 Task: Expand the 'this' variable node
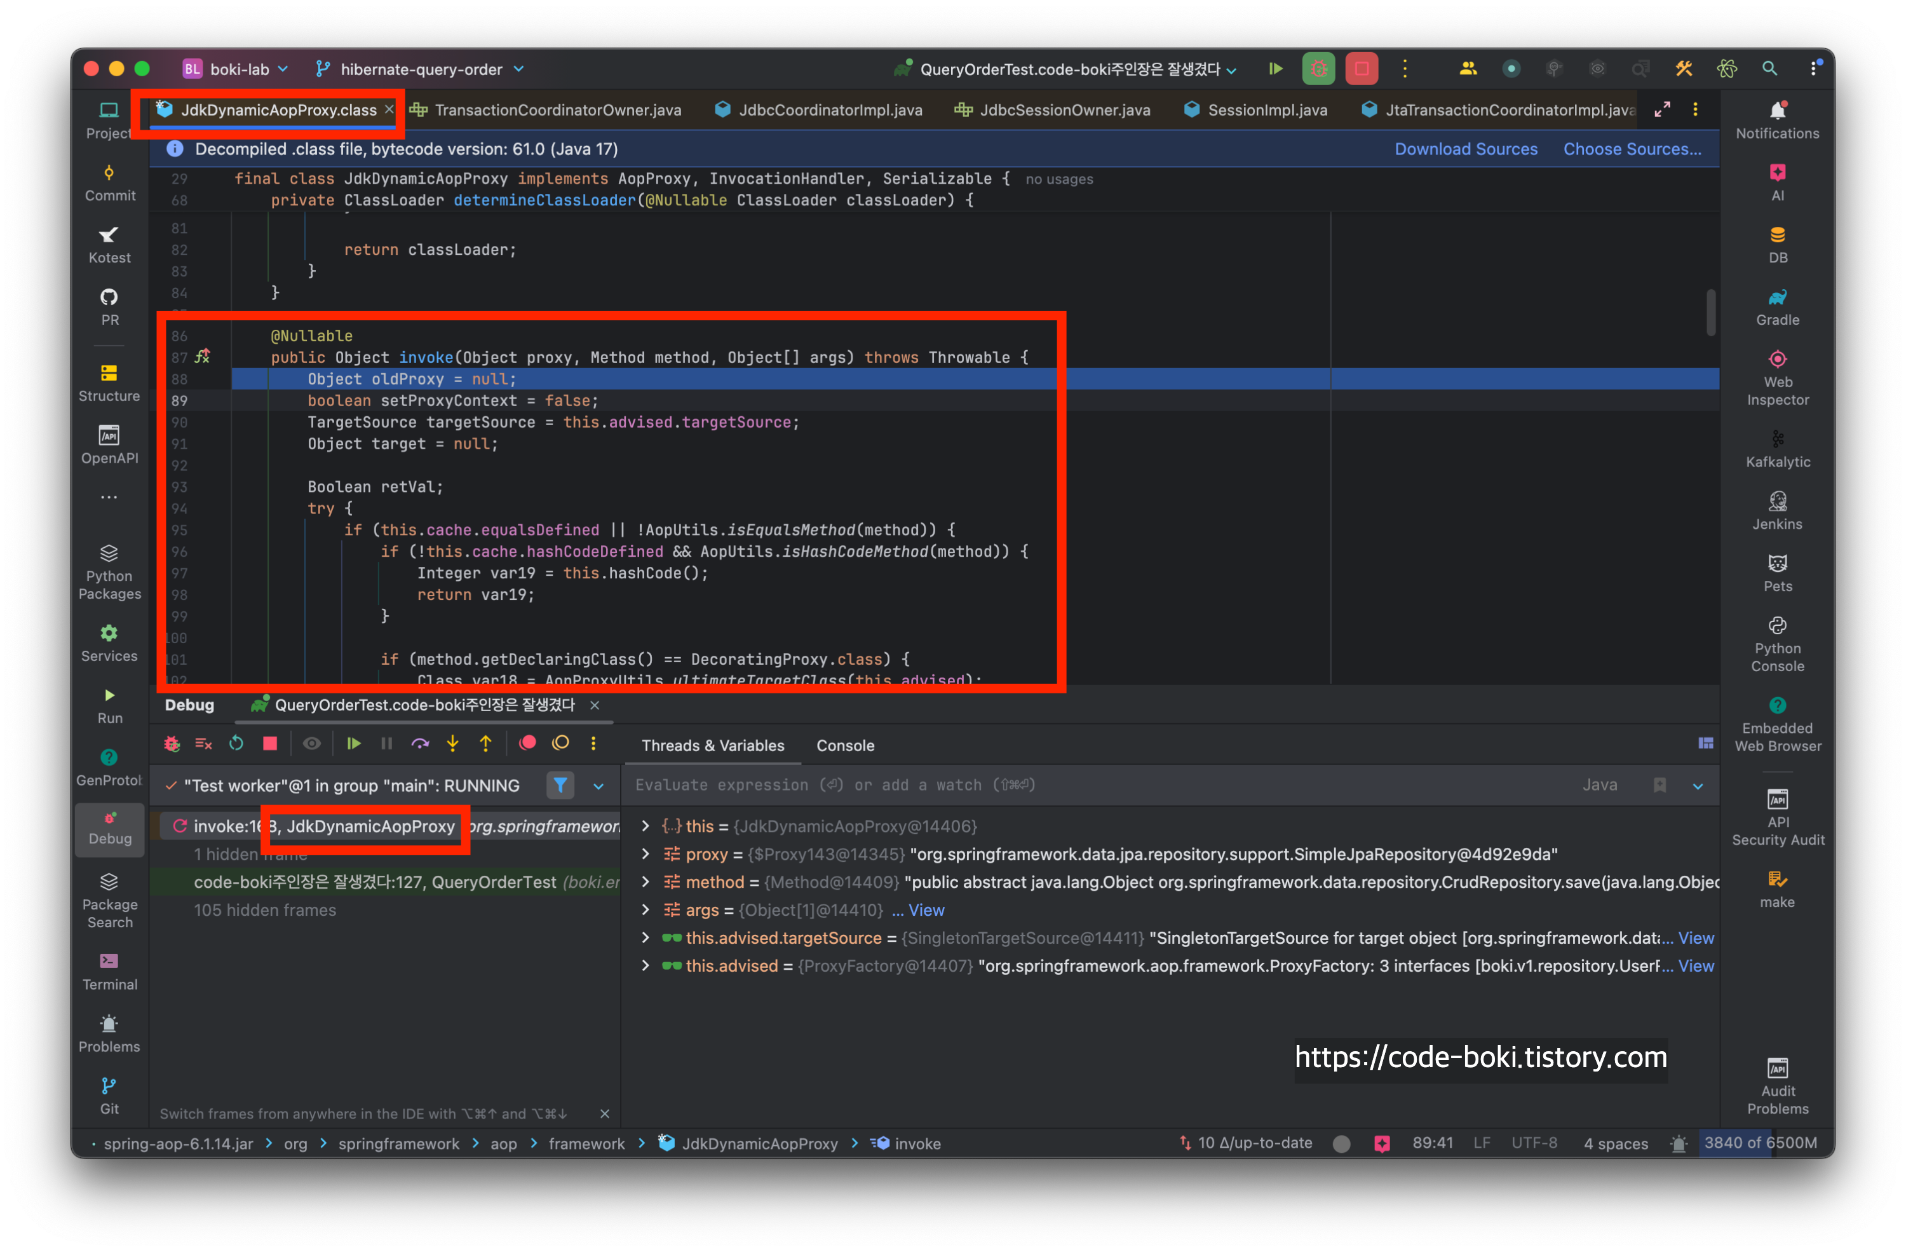pyautogui.click(x=645, y=826)
